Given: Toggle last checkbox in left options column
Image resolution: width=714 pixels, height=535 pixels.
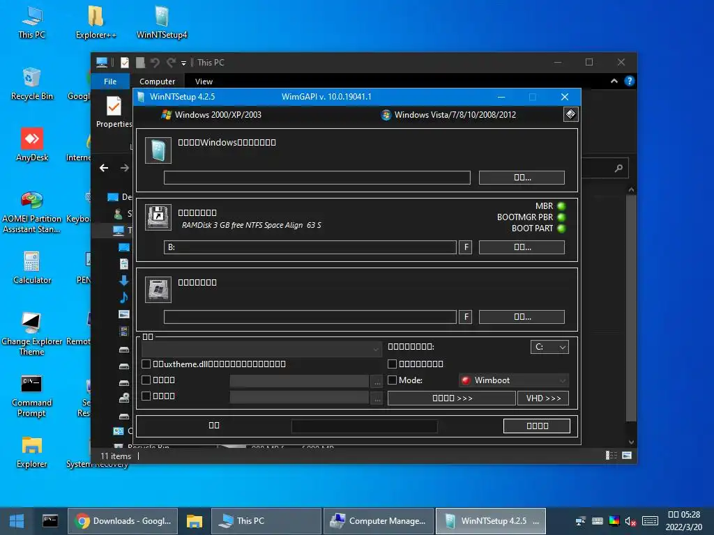Looking at the screenshot, I should [x=146, y=396].
